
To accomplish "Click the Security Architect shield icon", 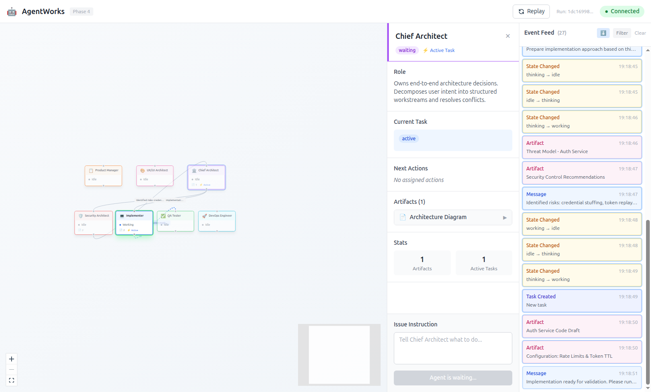I will (x=80, y=216).
